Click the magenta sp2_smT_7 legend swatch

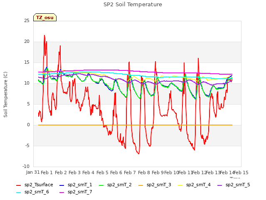[62, 192]
